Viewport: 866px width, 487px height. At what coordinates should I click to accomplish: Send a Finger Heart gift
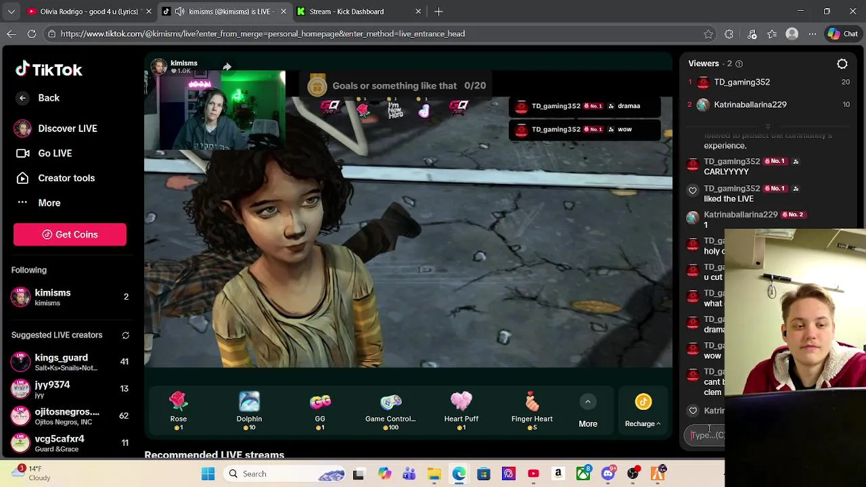pos(532,411)
